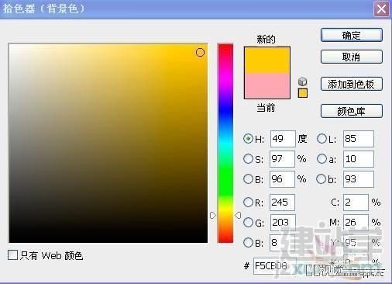This screenshot has width=392, height=284.
Task: Click the right hue slider arrow
Action: 238,215
